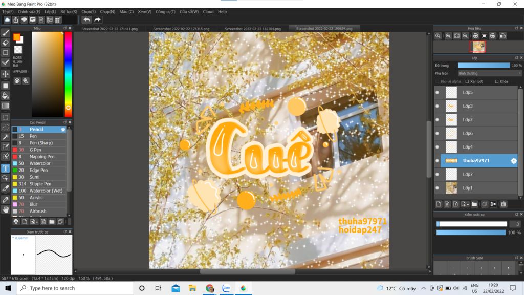Delete layer with trash icon
The height and width of the screenshot is (295, 524).
coord(504,204)
